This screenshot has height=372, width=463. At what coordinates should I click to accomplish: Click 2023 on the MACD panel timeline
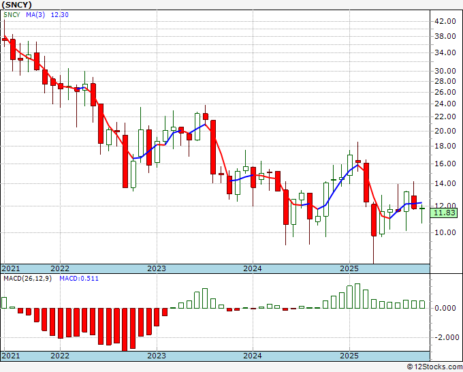157,356
